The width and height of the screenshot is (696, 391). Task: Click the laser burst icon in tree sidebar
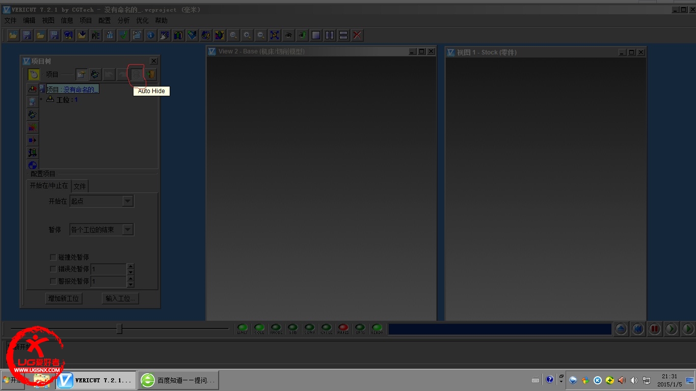33,127
